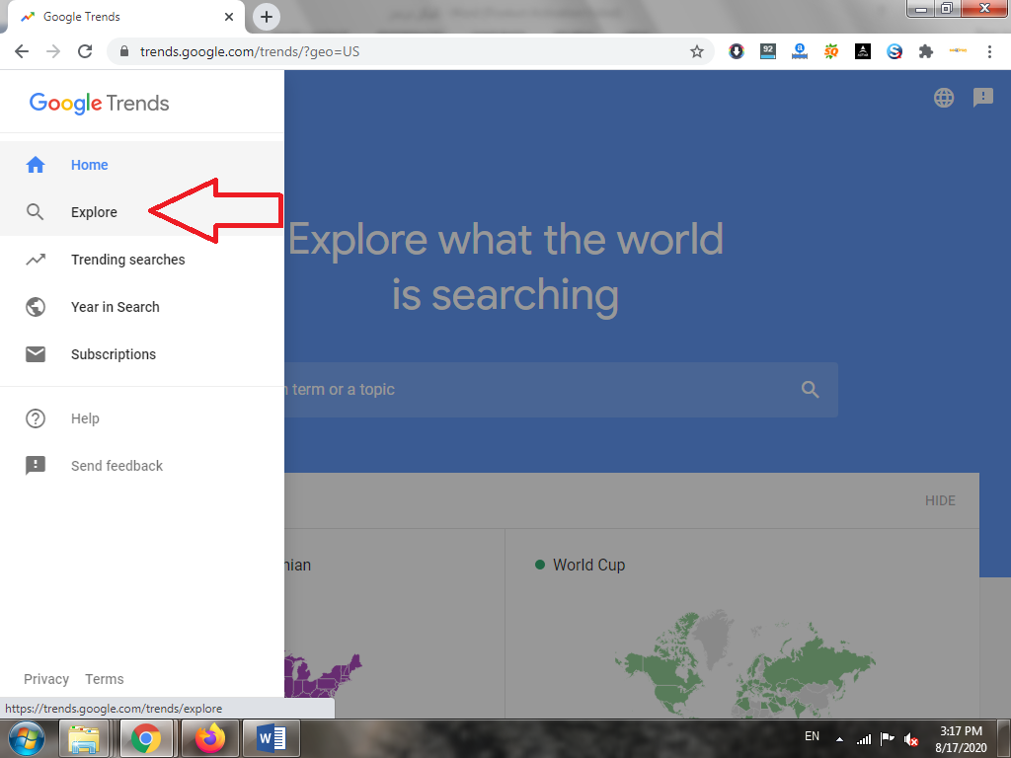
Task: Go back with the browser back arrow
Action: [x=22, y=51]
